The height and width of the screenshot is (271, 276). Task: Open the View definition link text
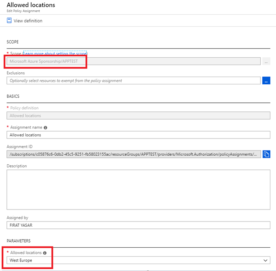pyautogui.click(x=28, y=21)
